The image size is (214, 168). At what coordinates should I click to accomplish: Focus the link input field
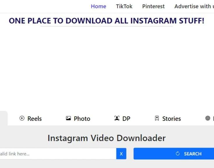tap(58, 154)
